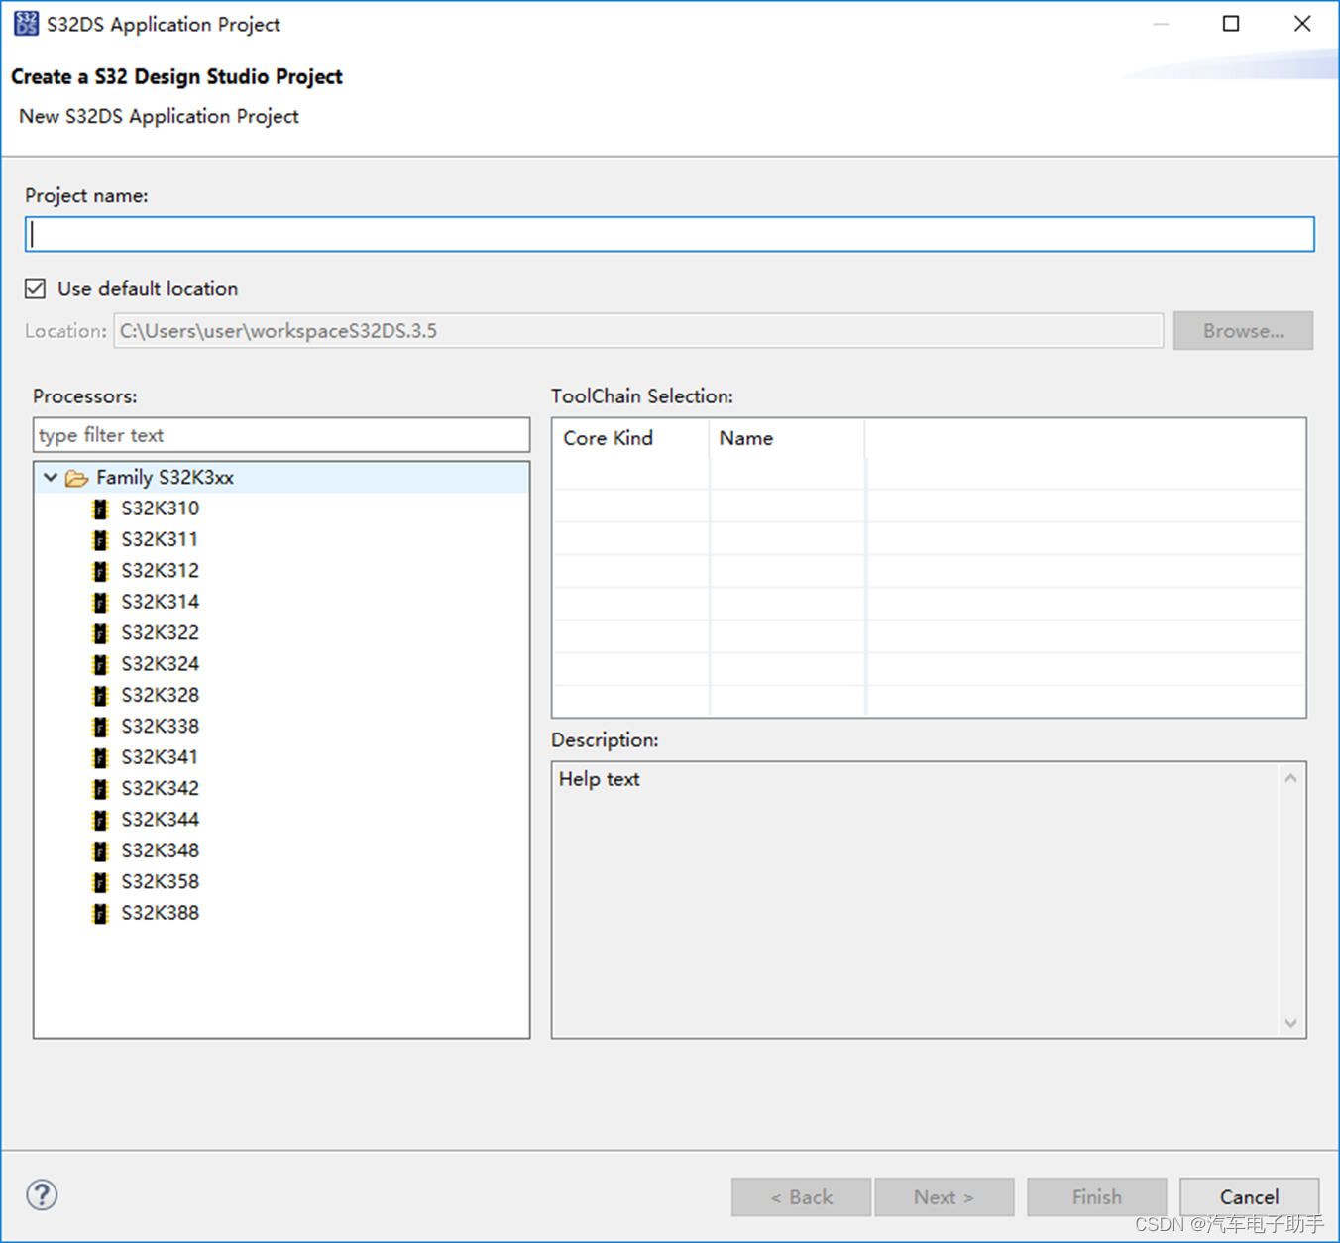Select the S32K338 processor label
1340x1243 pixels.
(160, 727)
